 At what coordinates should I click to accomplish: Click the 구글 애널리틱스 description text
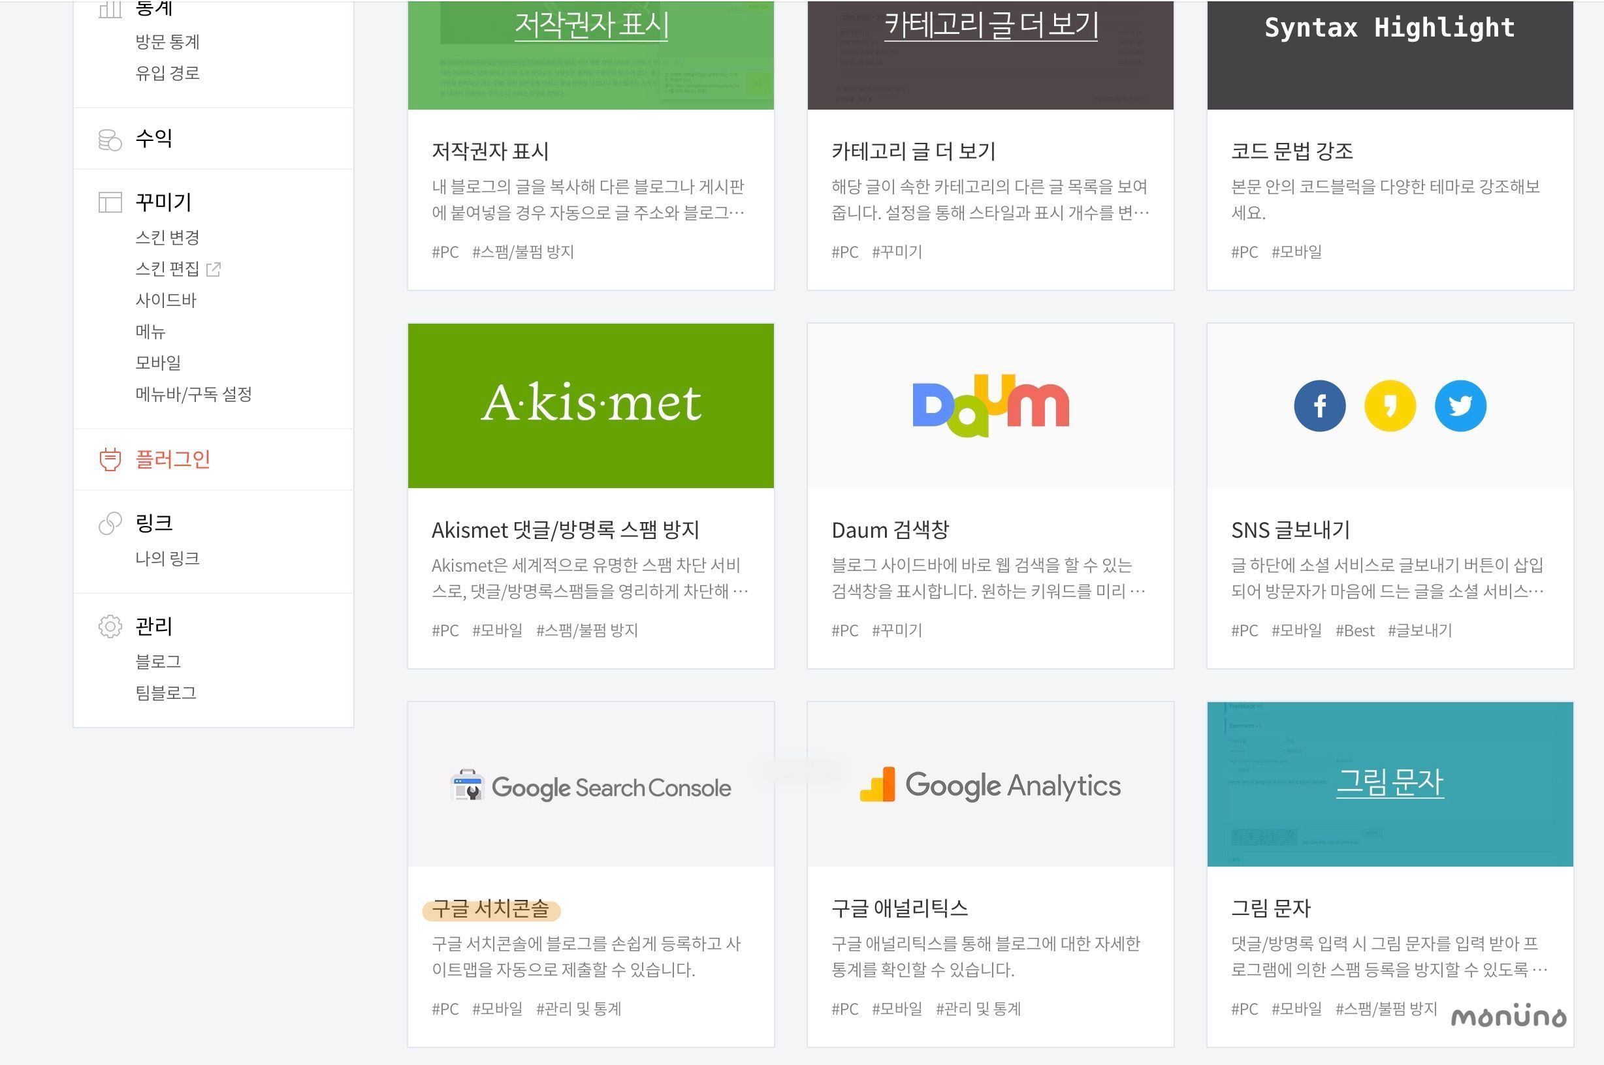[x=986, y=956]
